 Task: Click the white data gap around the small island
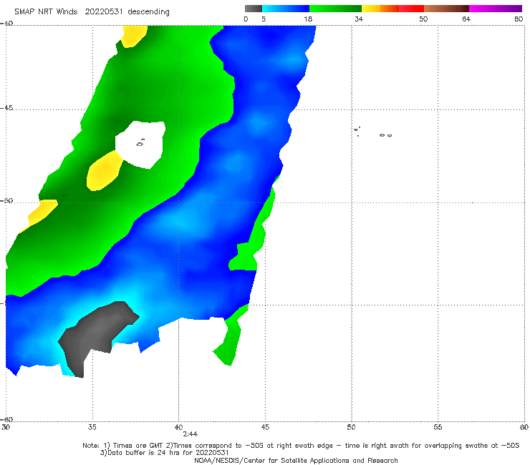pyautogui.click(x=140, y=144)
